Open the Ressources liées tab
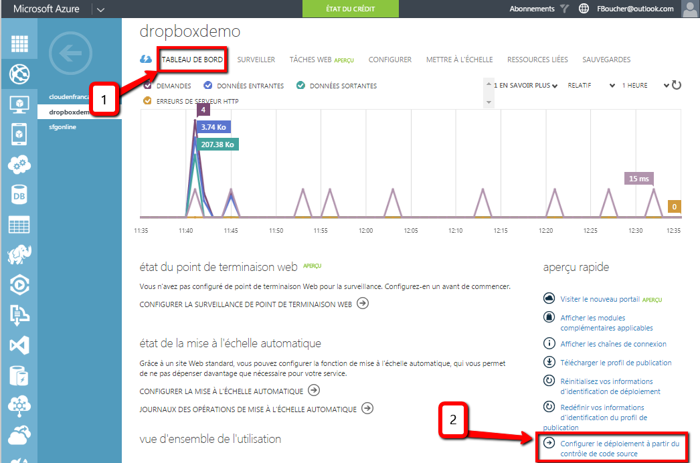The image size is (700, 463). 537,60
